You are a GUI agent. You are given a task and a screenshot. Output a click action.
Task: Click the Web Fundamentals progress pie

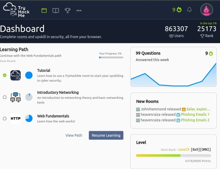click(29, 118)
